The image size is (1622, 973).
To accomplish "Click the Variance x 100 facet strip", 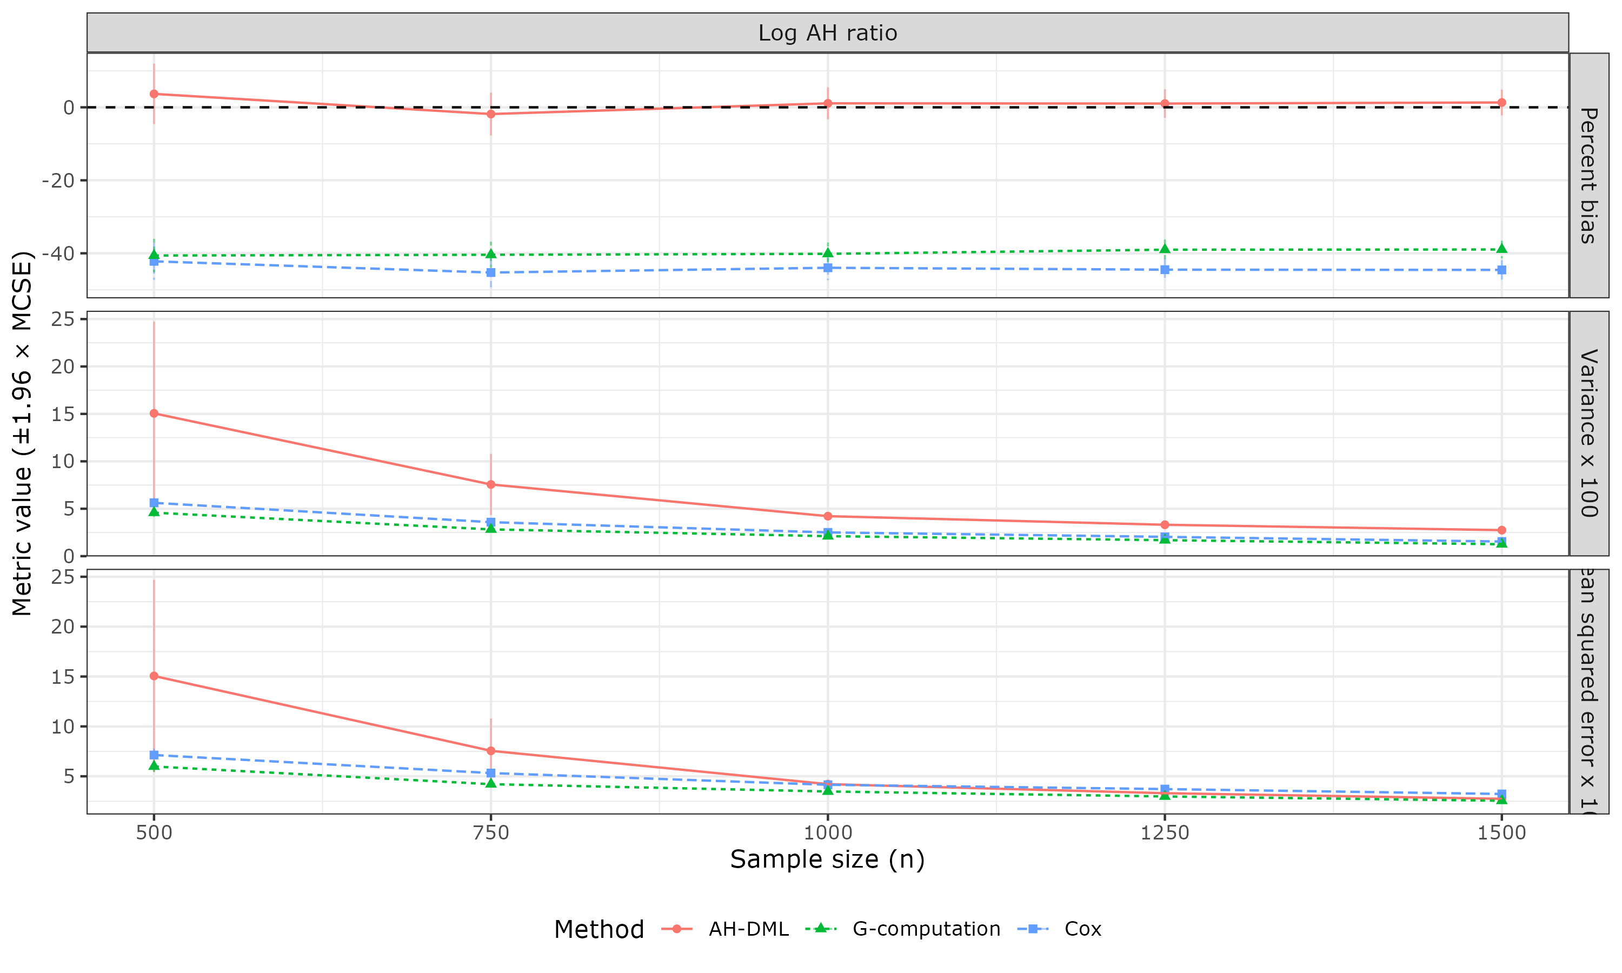I will (x=1588, y=433).
